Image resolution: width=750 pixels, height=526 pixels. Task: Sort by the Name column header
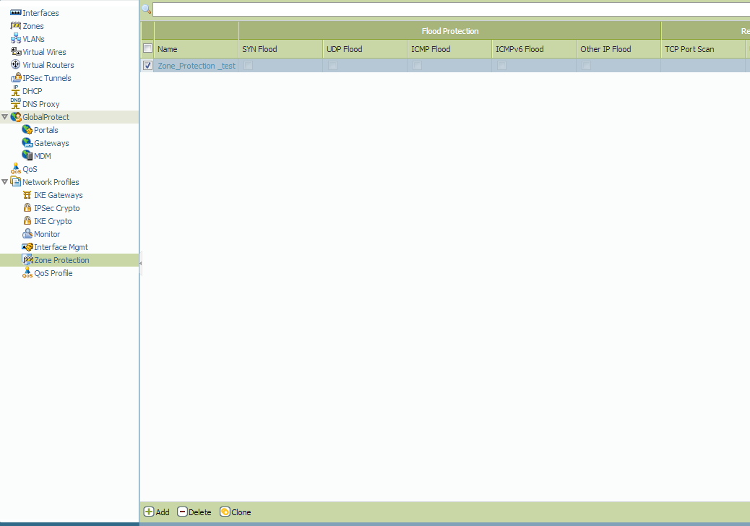coord(196,49)
